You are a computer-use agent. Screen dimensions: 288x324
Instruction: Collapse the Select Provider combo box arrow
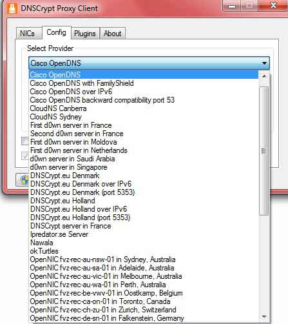(x=264, y=63)
